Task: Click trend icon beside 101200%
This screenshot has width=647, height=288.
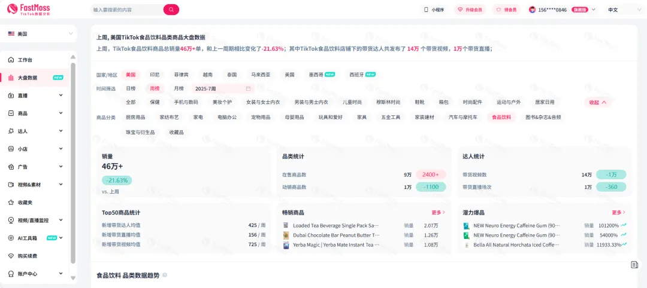Action: click(x=624, y=225)
